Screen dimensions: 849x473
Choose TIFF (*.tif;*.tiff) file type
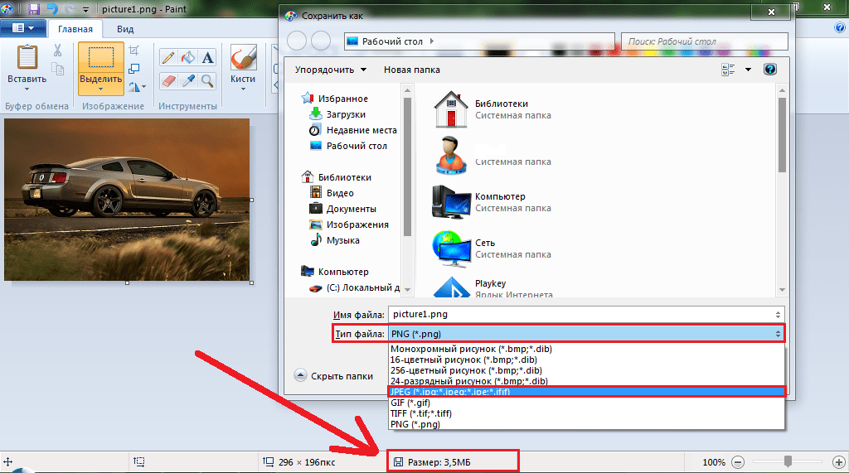click(x=587, y=413)
